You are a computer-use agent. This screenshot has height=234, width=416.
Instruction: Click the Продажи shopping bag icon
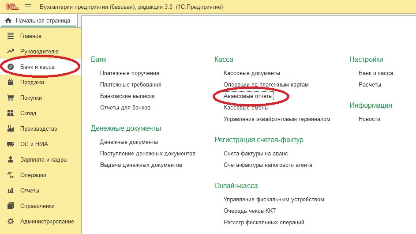[x=11, y=83]
